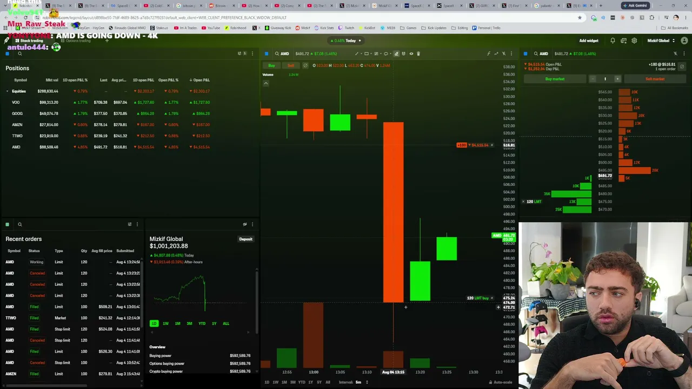This screenshot has width=692, height=389.
Task: Toggle the cancel-orders icon next to Sell
Action: 305,65
